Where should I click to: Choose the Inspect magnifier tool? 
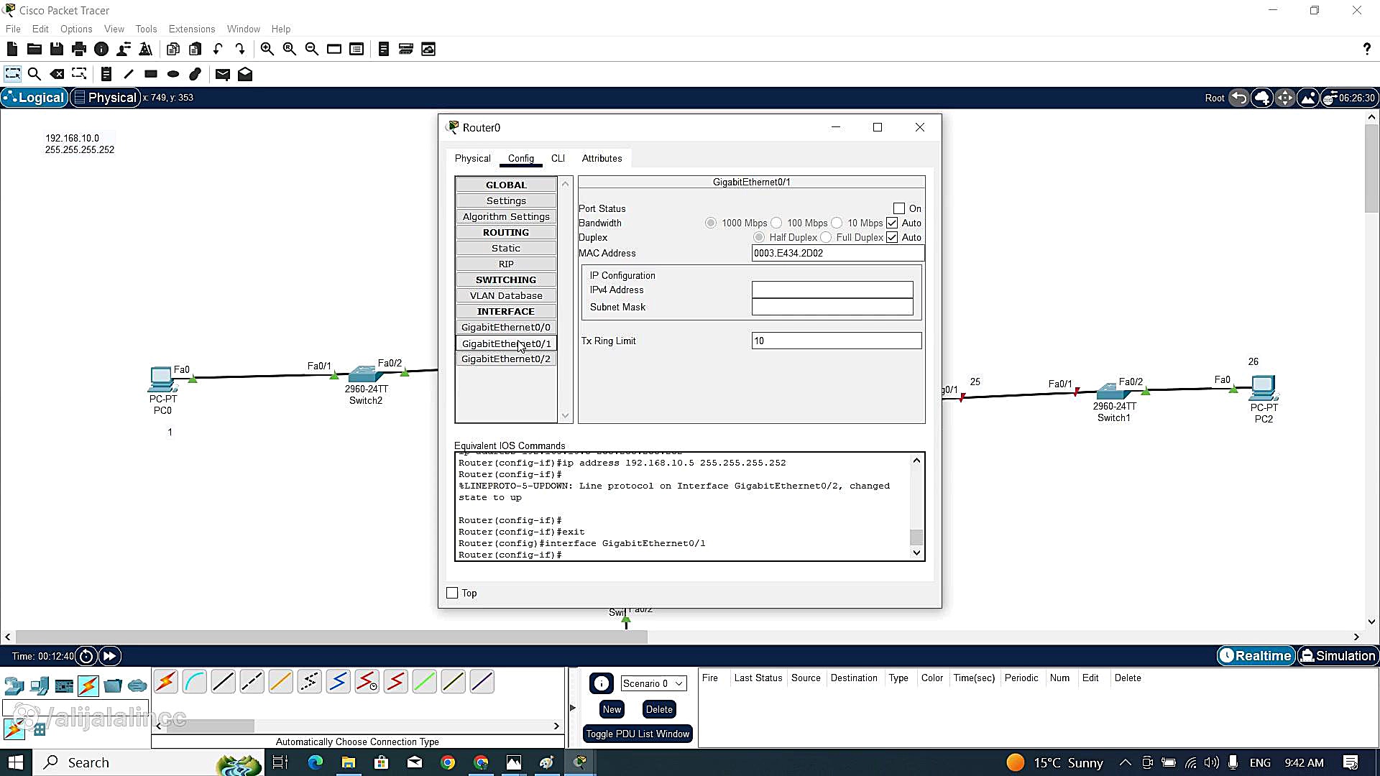34,74
